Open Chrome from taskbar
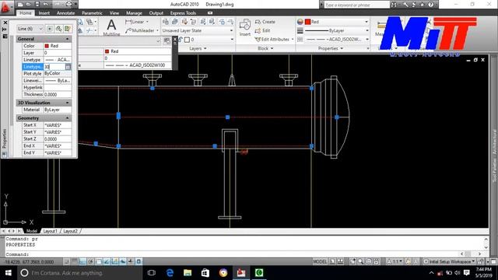This screenshot has height=280, width=498. click(223, 273)
